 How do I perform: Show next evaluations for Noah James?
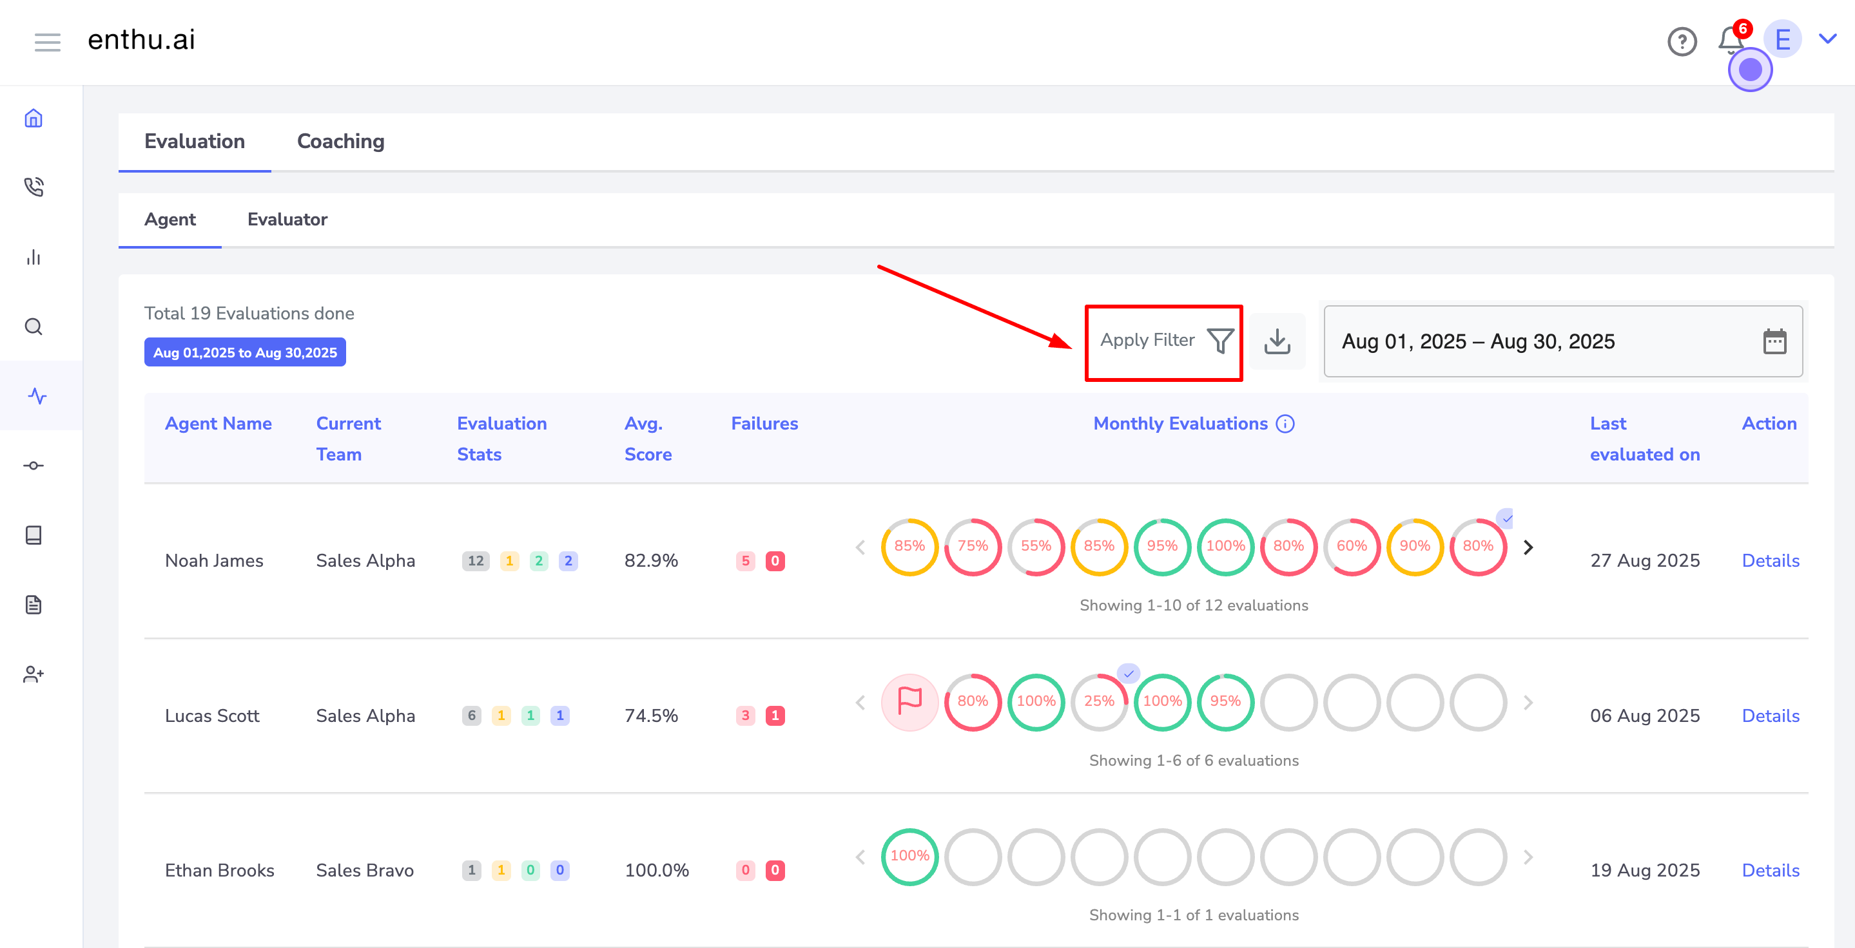[1528, 547]
